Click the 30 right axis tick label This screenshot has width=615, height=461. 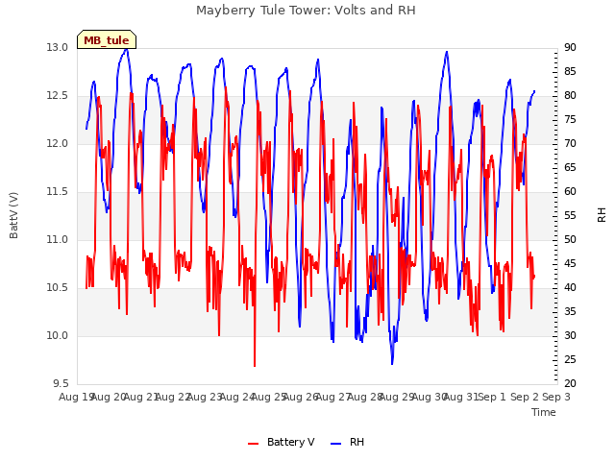click(570, 335)
